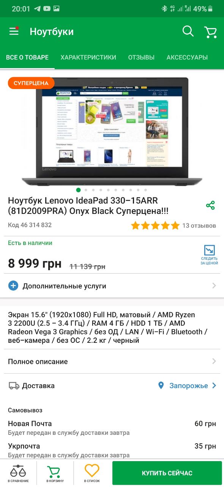Screen dimensions: 224x487
Task: Add laptop to comparison scales
Action: (18, 473)
